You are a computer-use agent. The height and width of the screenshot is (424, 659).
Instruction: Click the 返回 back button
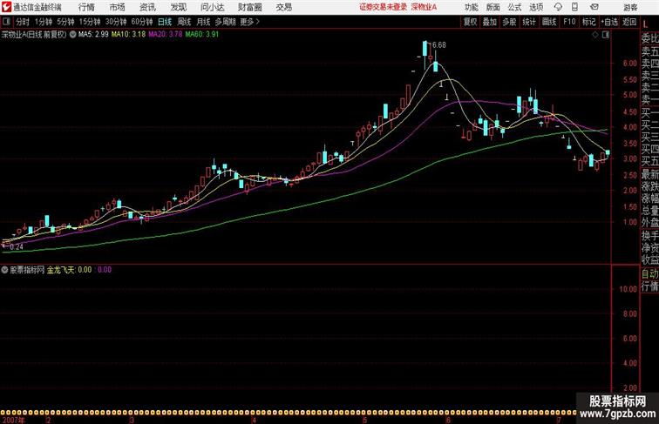(629, 22)
